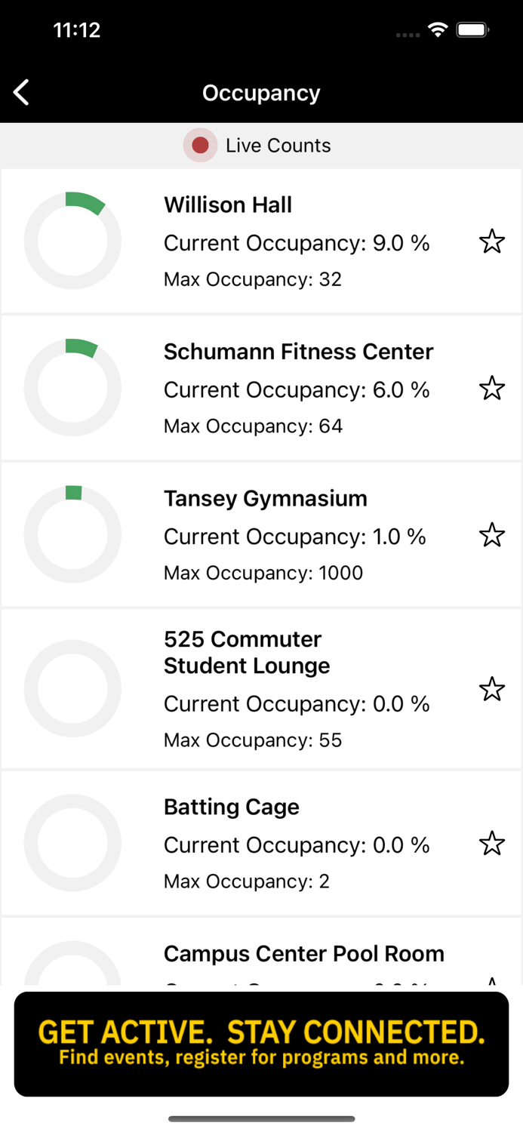Tap the Willison Hall occupancy ring
Image resolution: width=523 pixels, height=1132 pixels.
pos(72,241)
